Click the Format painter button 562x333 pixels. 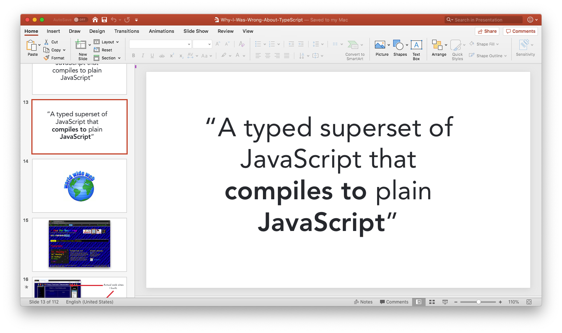click(54, 58)
